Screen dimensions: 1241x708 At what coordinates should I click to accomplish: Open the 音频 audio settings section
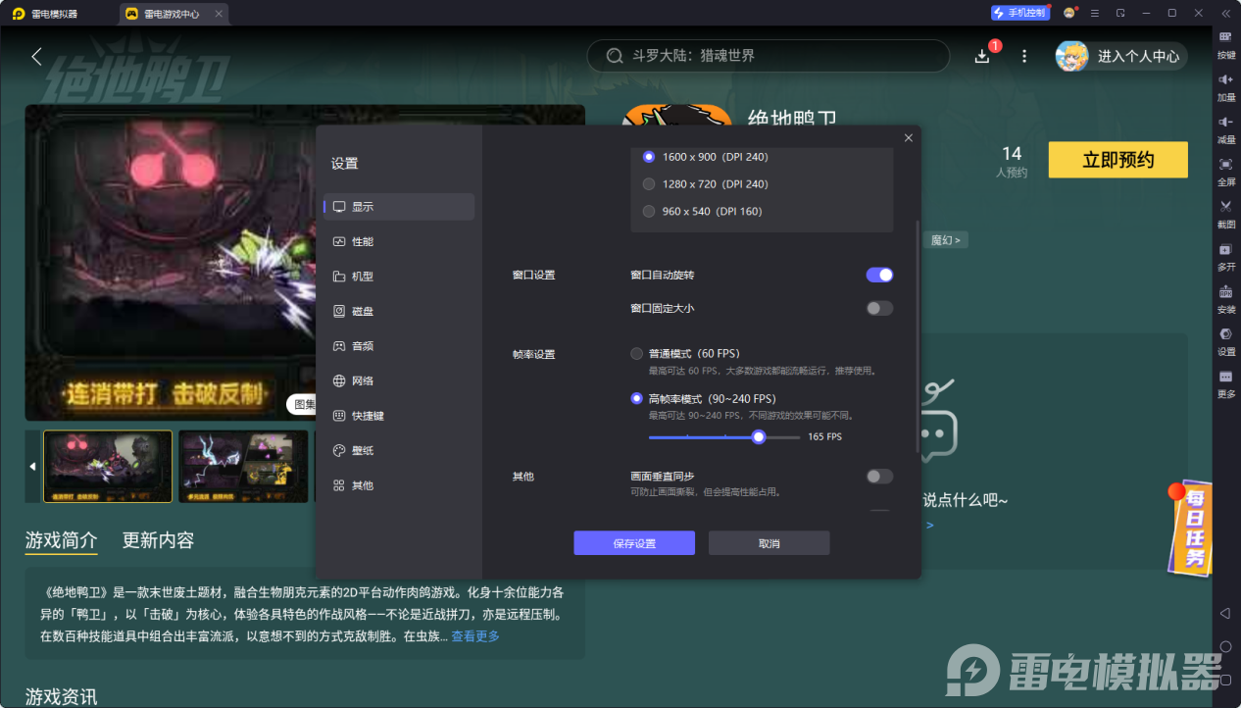(363, 345)
